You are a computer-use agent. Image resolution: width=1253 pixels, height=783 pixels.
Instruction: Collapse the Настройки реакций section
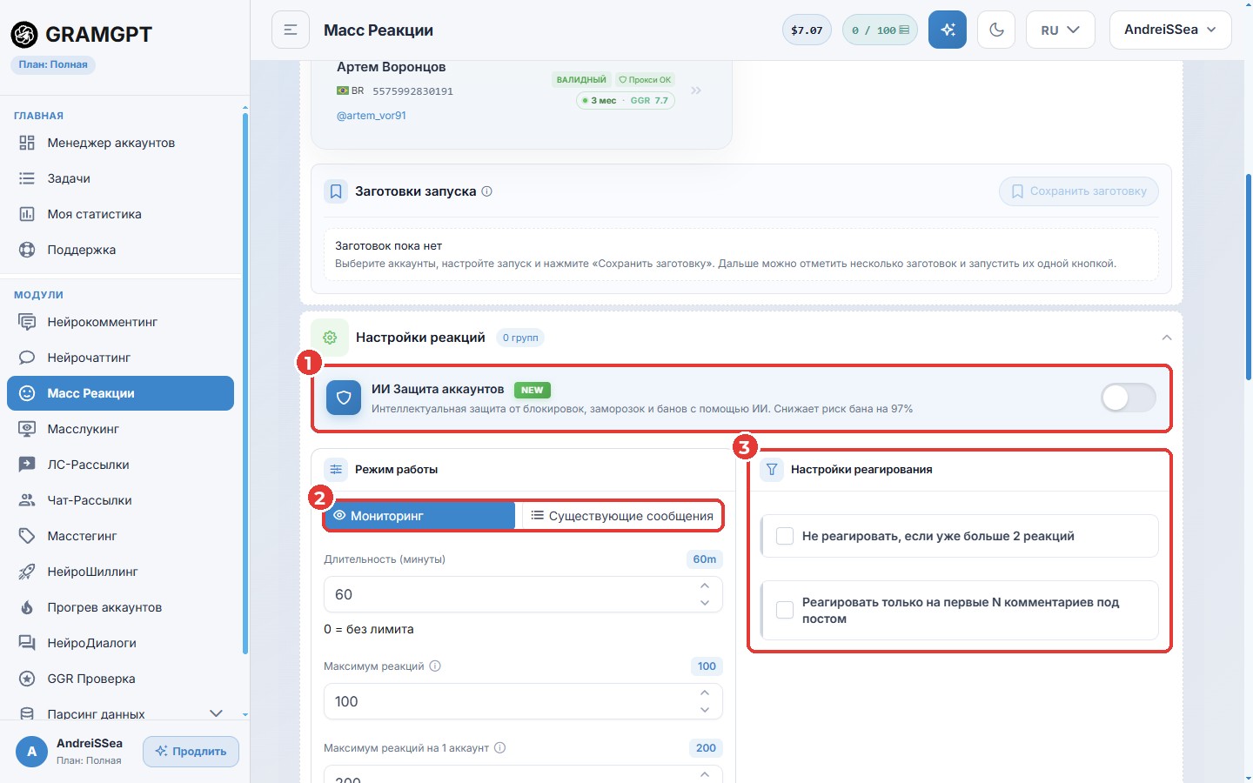[x=1167, y=338]
